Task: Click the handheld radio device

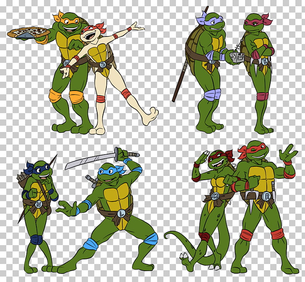Action: 236,57
